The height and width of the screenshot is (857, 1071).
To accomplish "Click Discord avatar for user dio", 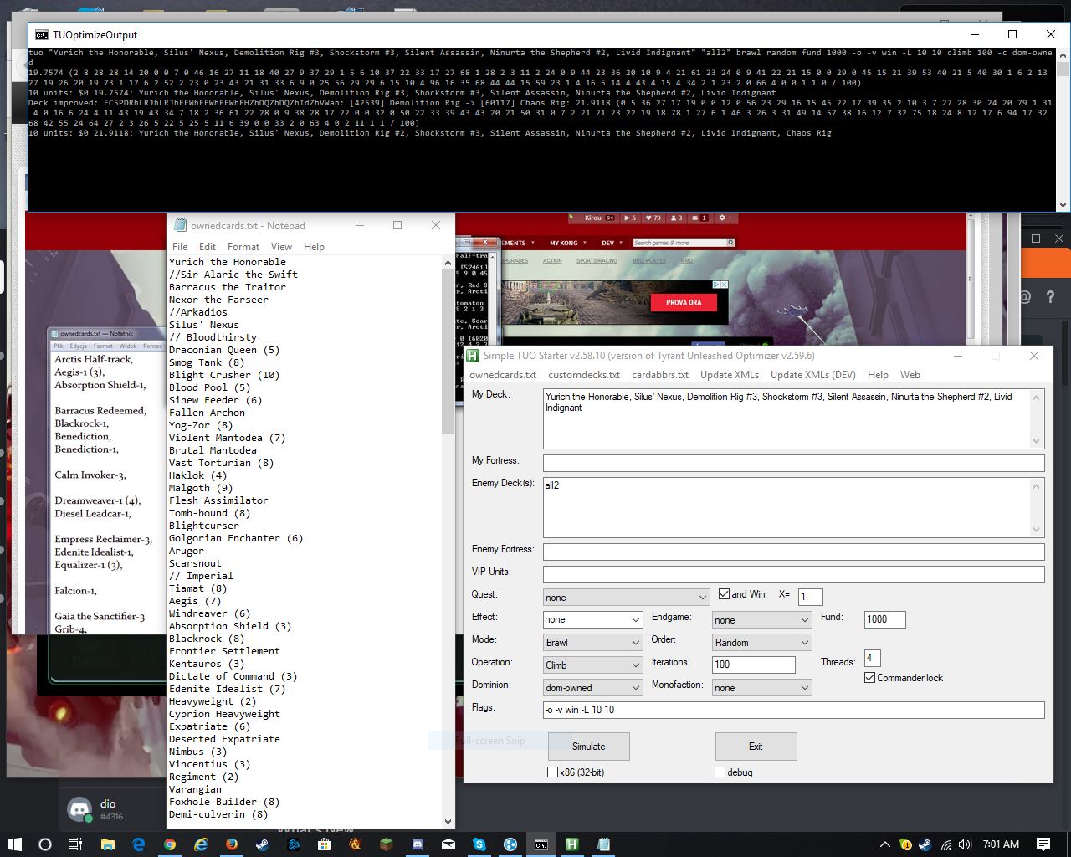I will click(x=80, y=809).
